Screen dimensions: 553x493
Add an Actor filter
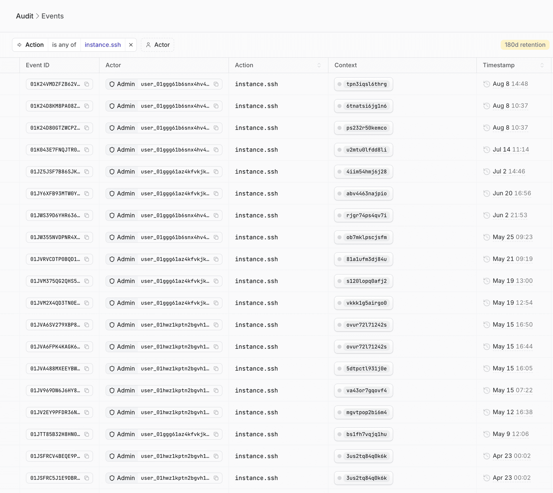pos(158,45)
